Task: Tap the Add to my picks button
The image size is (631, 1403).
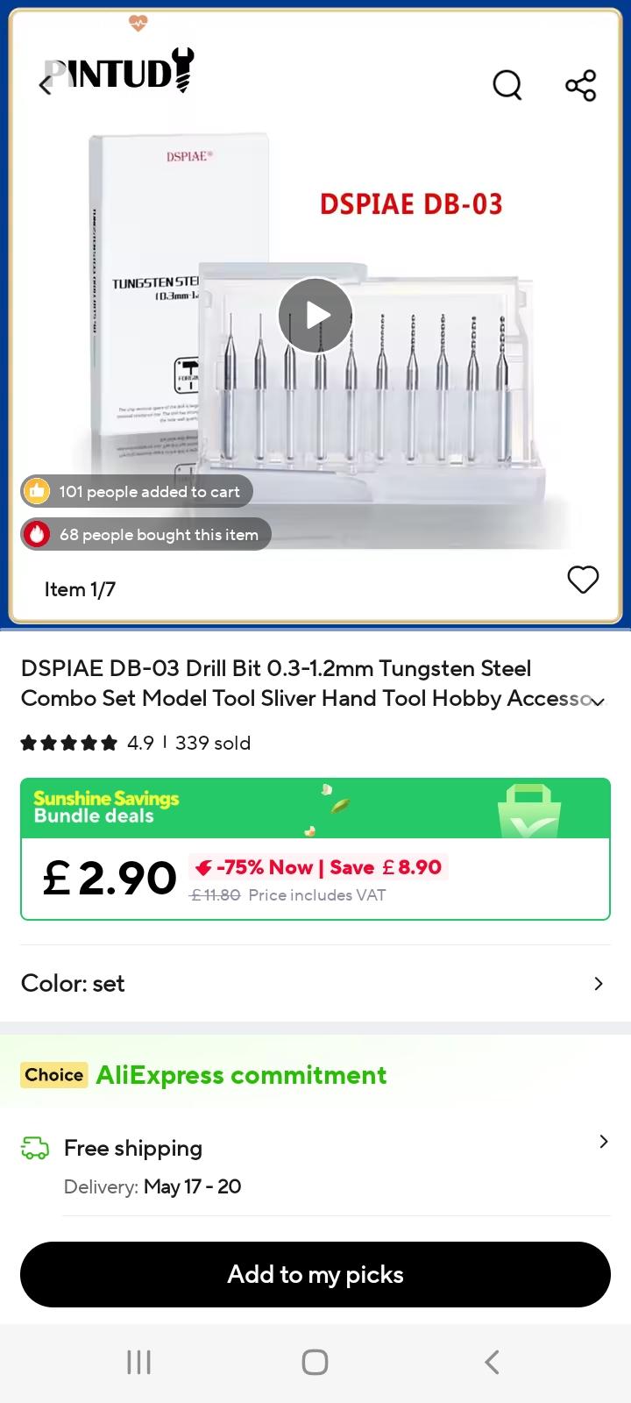Action: click(x=315, y=1274)
